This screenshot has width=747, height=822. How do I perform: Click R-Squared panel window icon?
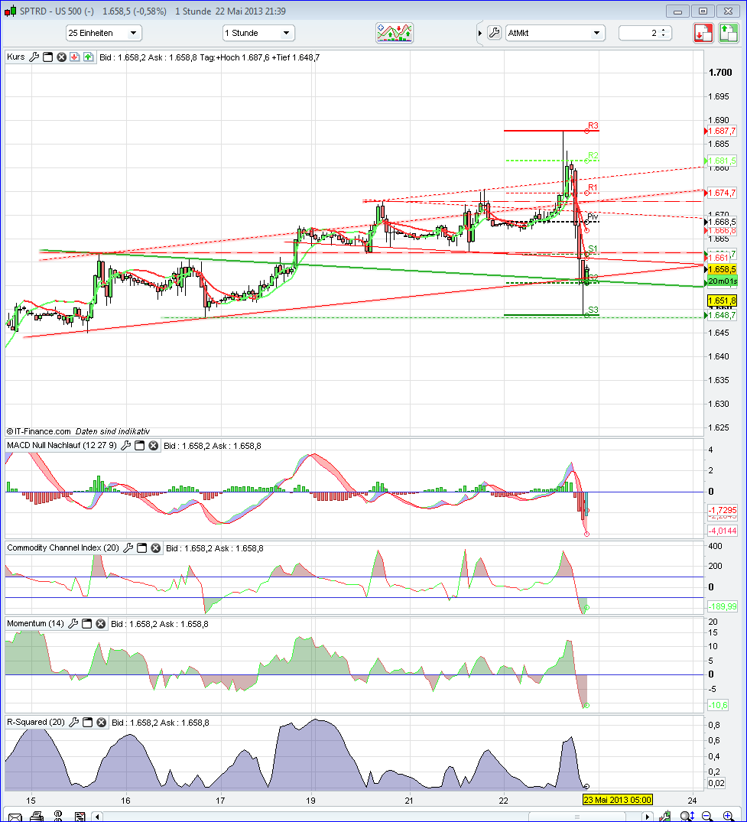87,723
